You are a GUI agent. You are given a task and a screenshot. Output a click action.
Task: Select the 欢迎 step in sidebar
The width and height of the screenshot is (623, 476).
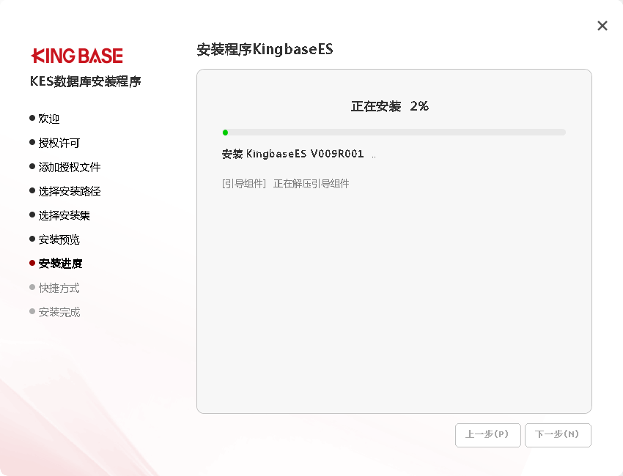(49, 119)
